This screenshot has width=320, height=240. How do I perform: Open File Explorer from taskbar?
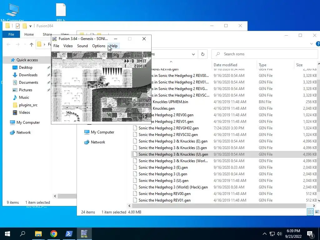(38, 234)
